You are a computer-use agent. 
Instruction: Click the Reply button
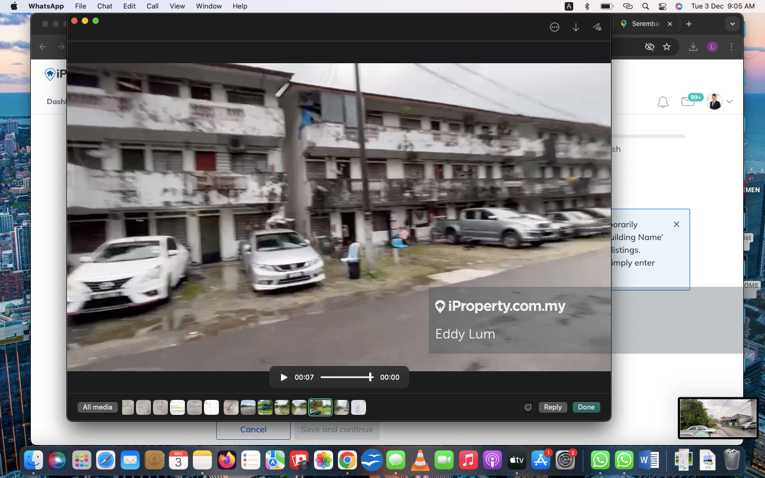[552, 407]
